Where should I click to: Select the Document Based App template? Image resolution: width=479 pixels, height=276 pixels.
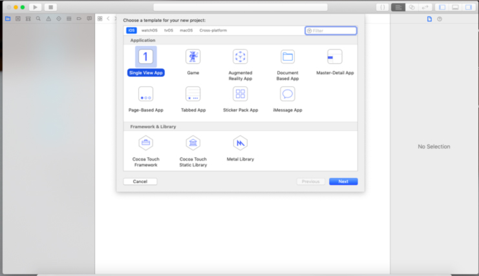pyautogui.click(x=288, y=57)
